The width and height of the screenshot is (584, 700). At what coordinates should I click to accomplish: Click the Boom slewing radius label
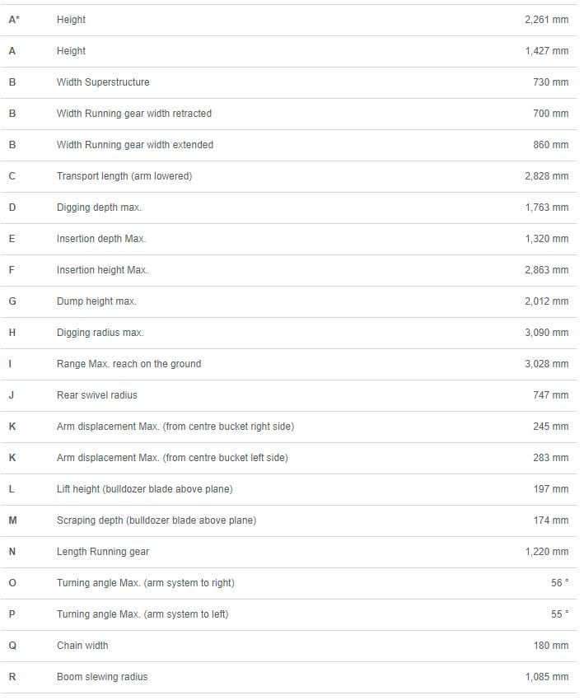[x=102, y=677]
